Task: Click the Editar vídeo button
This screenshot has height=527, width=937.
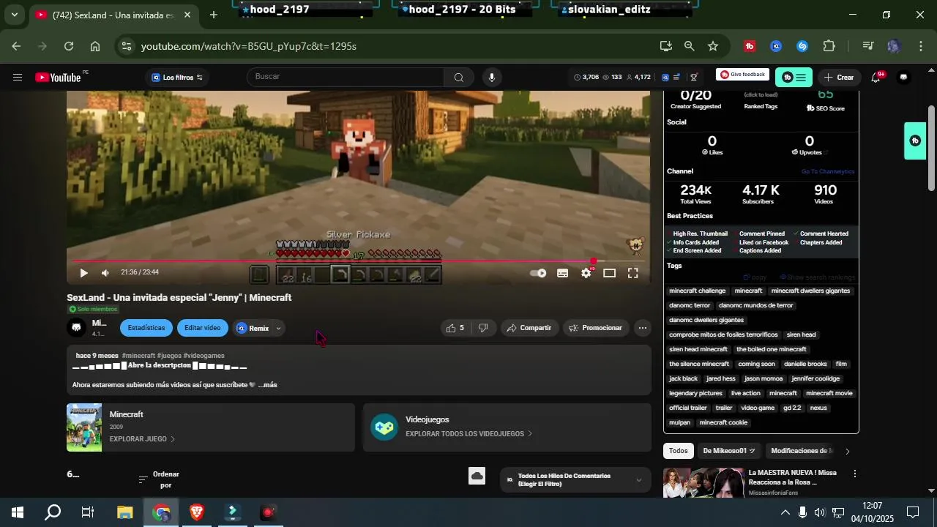Action: (203, 328)
